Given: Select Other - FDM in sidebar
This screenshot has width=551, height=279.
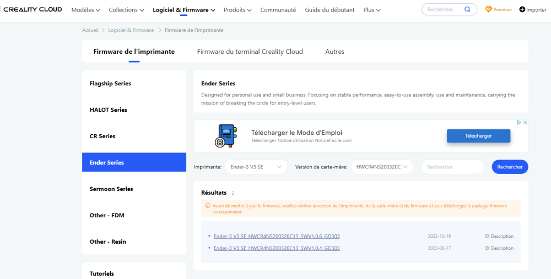Looking at the screenshot, I should click(x=134, y=215).
